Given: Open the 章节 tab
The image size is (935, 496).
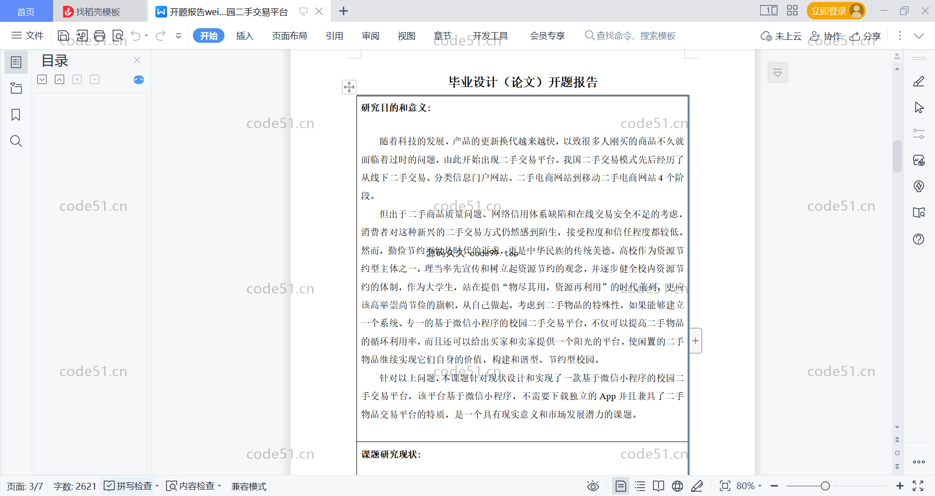Looking at the screenshot, I should [443, 35].
